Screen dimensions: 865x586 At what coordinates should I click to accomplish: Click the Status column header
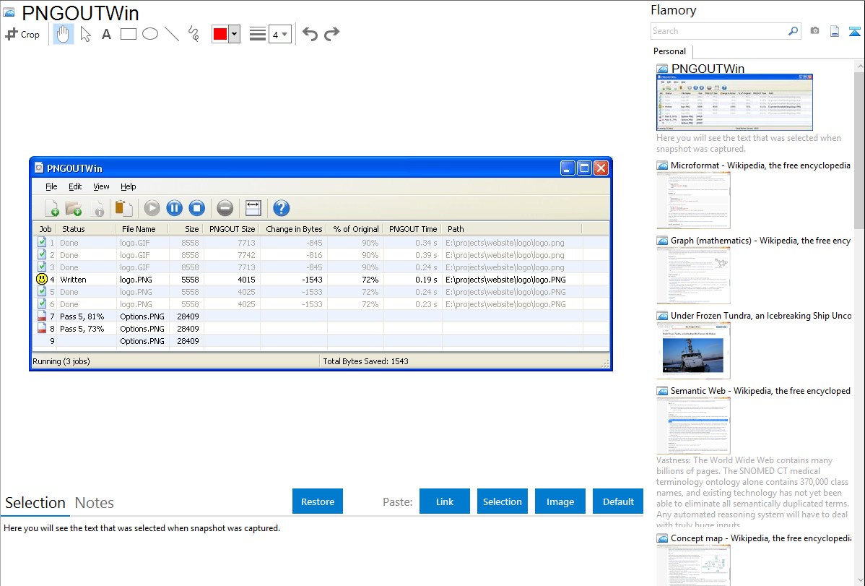click(85, 229)
